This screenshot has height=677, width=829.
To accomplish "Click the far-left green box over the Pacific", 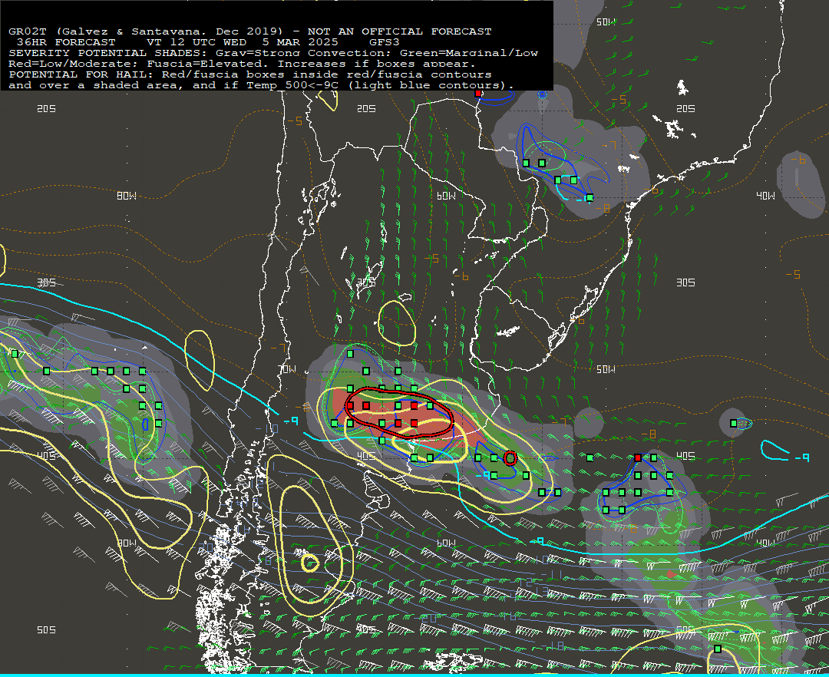I will tap(15, 354).
